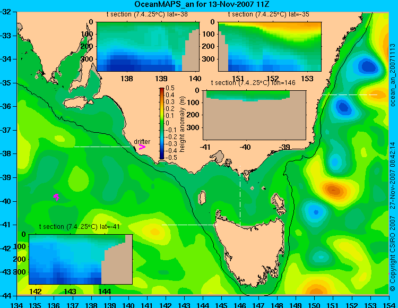This screenshot has width=398, height=308.
Task: Click the white dash-dot section line at longitude 146
Action: point(240,196)
